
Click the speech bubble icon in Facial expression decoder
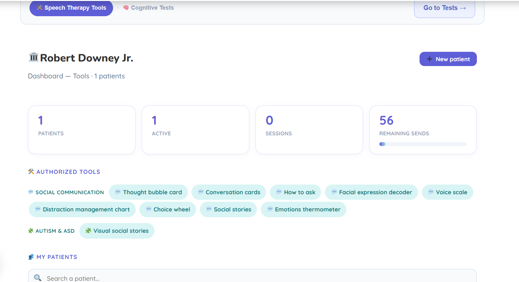coord(334,192)
